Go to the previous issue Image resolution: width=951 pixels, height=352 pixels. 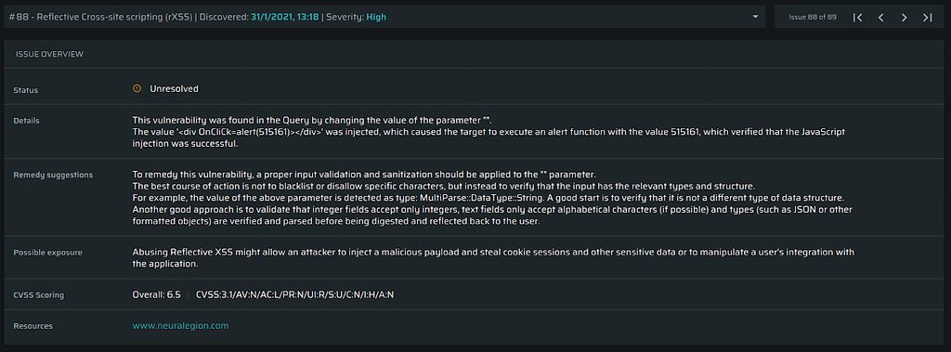coord(880,18)
